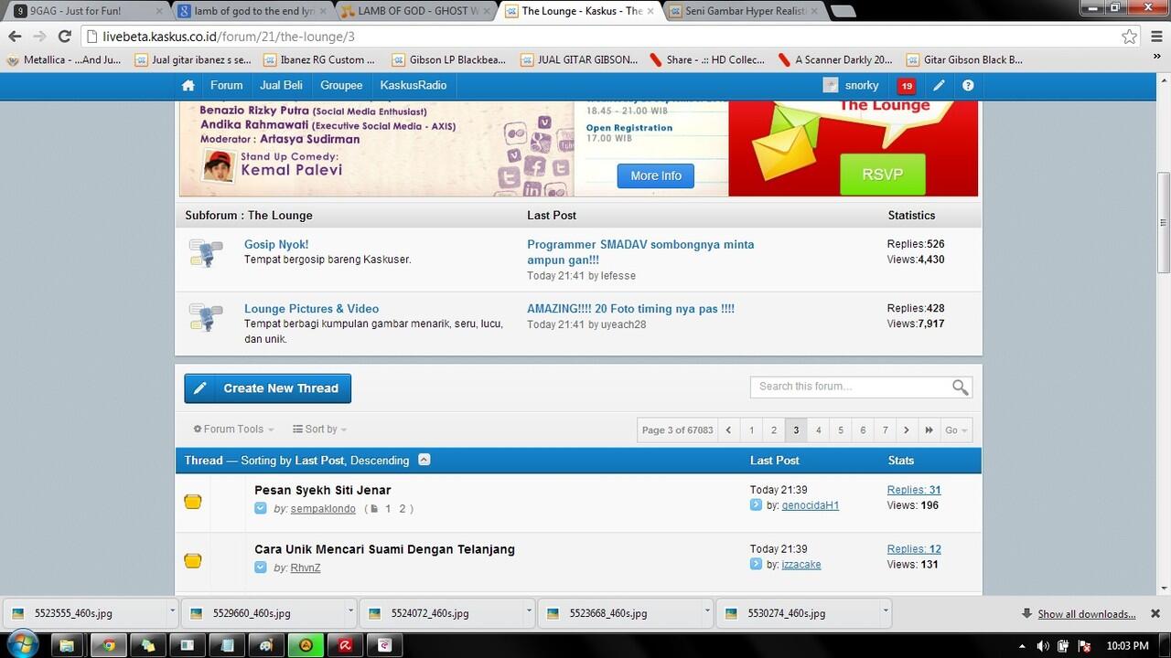
Task: Open the help question mark icon
Action: [968, 86]
